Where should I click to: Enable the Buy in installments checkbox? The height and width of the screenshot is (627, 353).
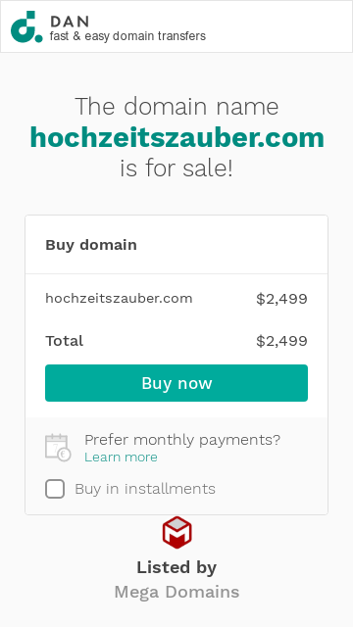pos(55,489)
